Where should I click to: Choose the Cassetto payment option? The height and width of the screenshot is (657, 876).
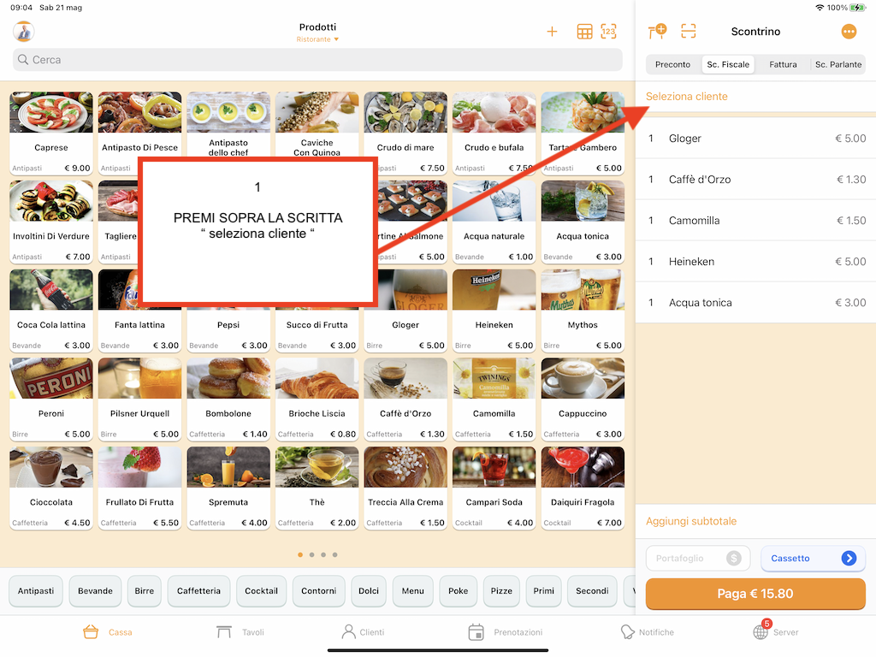click(x=813, y=558)
